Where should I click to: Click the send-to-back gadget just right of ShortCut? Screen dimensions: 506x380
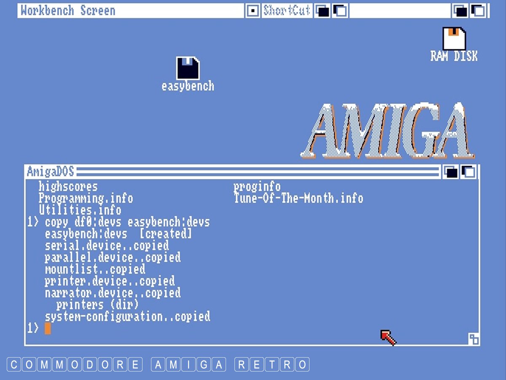[323, 11]
